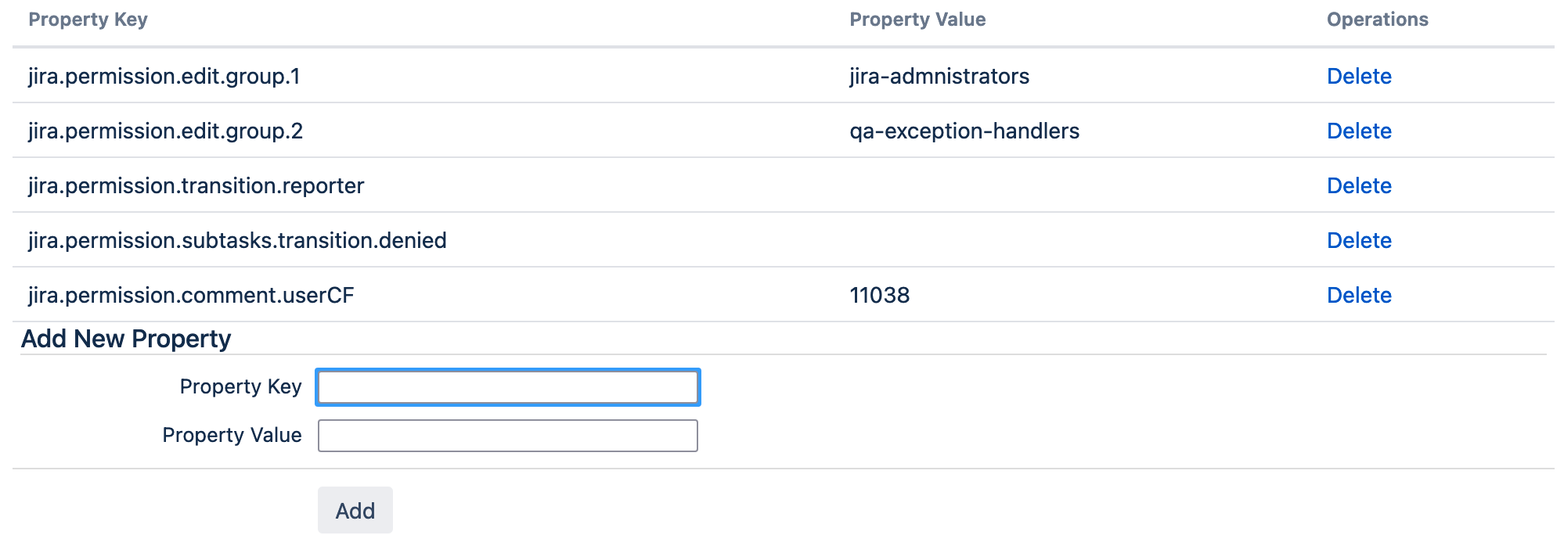Click inside the Property Value input field
The image size is (1564, 546).
(507, 435)
